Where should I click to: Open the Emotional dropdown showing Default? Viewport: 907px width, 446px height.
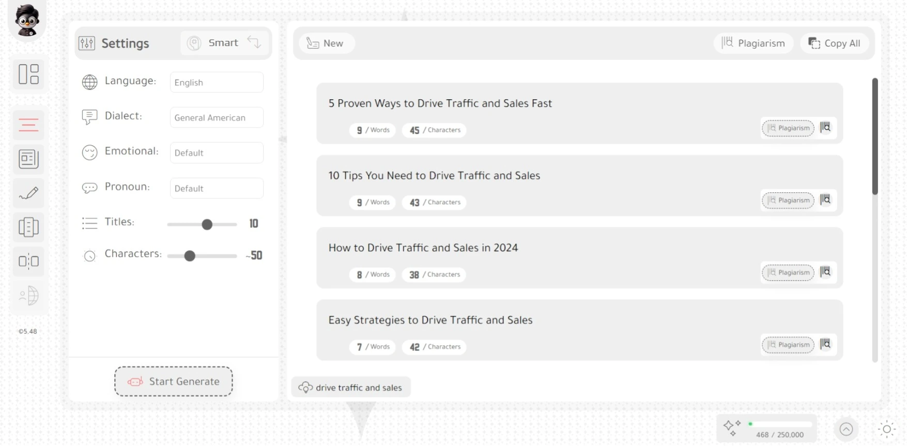(217, 153)
